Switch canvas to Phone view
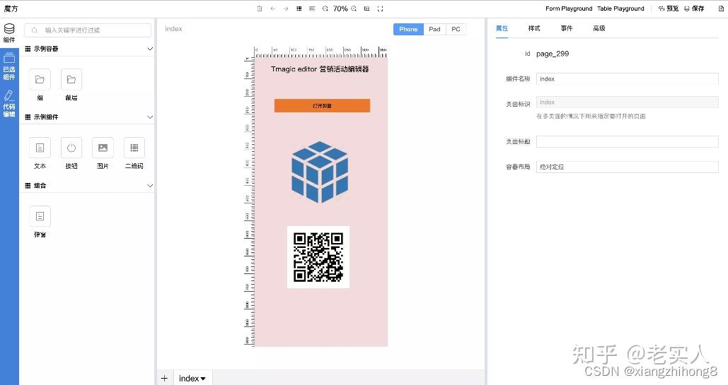The height and width of the screenshot is (385, 728). pyautogui.click(x=408, y=29)
